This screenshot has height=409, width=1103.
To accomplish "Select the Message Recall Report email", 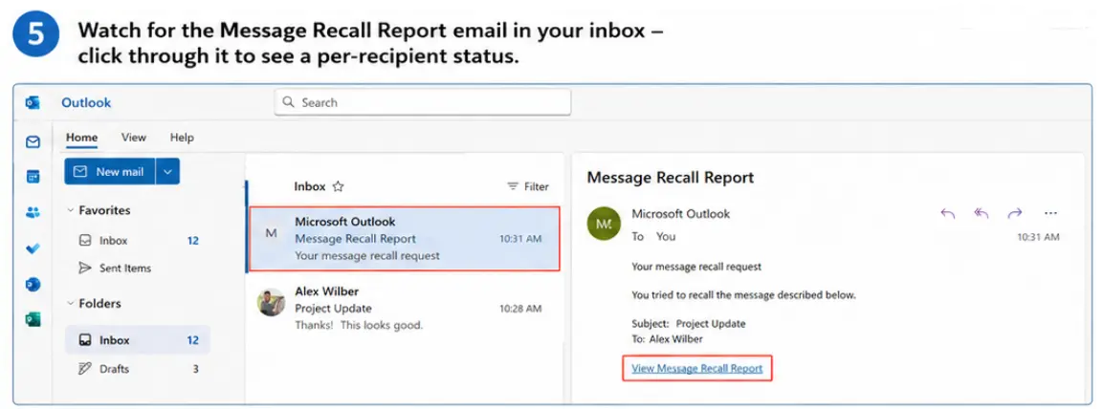I will 405,239.
